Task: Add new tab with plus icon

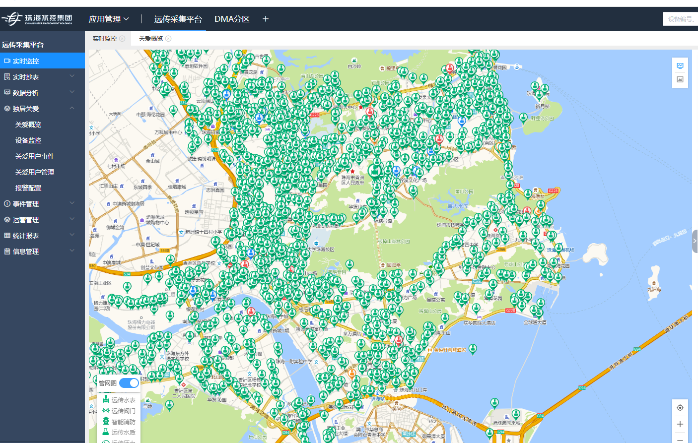Action: pyautogui.click(x=266, y=19)
